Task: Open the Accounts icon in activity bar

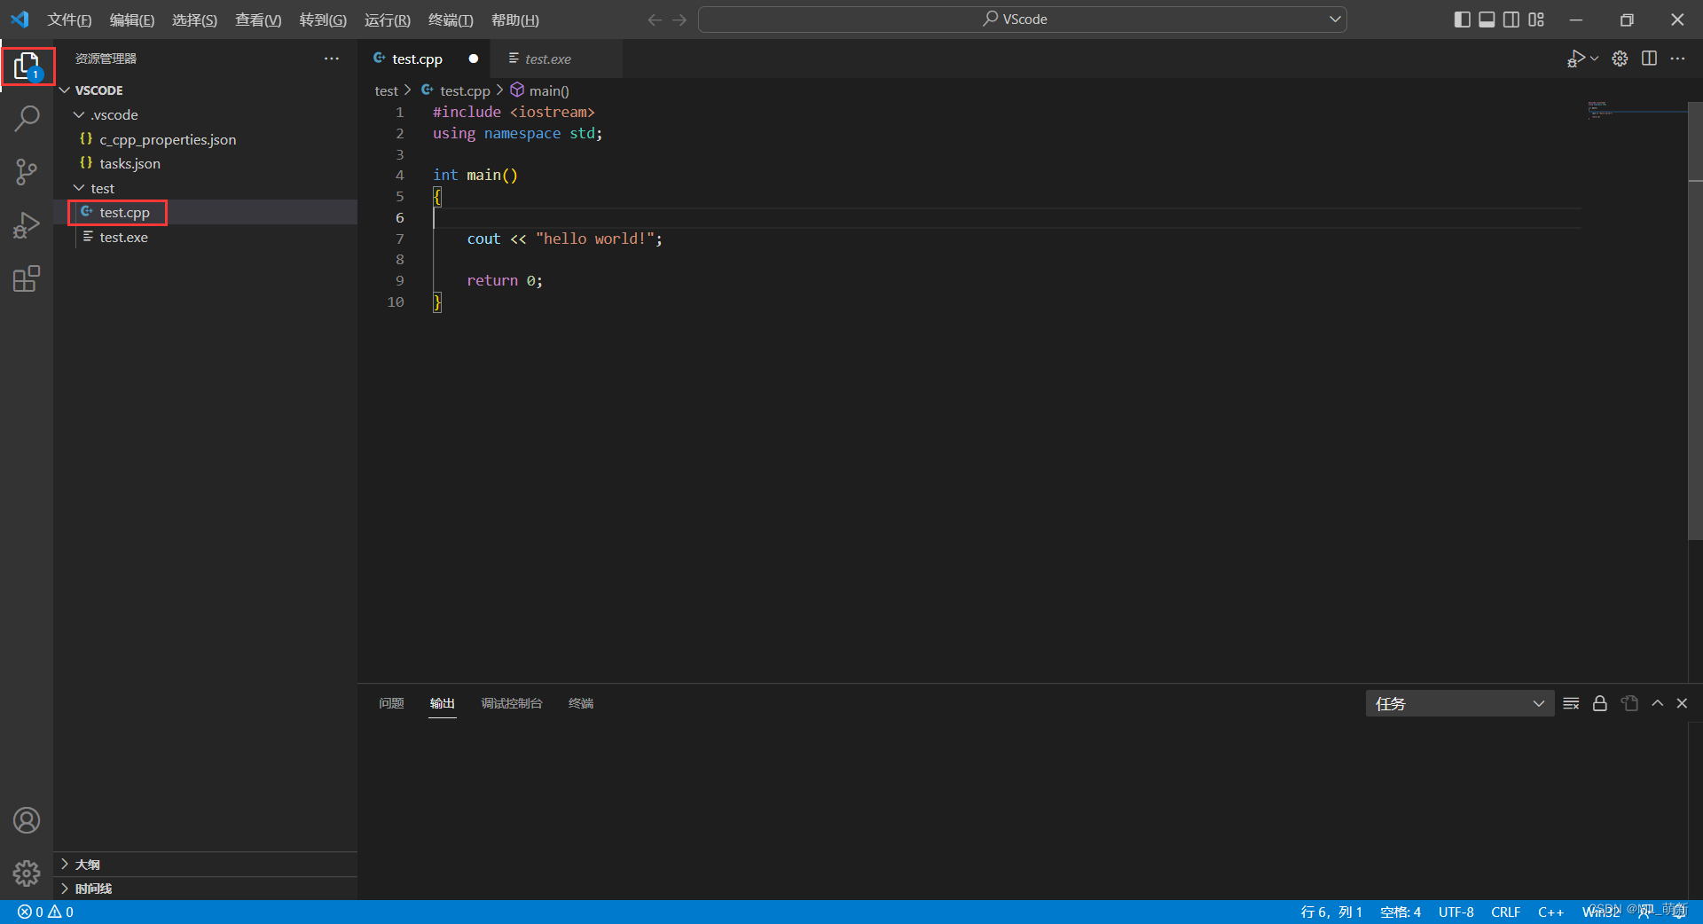Action: point(27,820)
